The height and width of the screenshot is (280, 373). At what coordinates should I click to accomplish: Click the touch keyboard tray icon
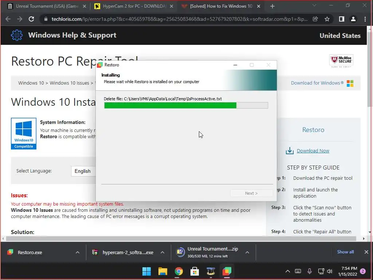(298, 271)
